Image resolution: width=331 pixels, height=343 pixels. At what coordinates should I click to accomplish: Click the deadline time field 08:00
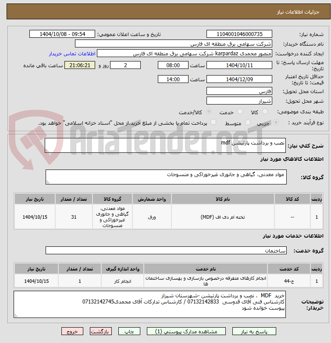pyautogui.click(x=173, y=65)
